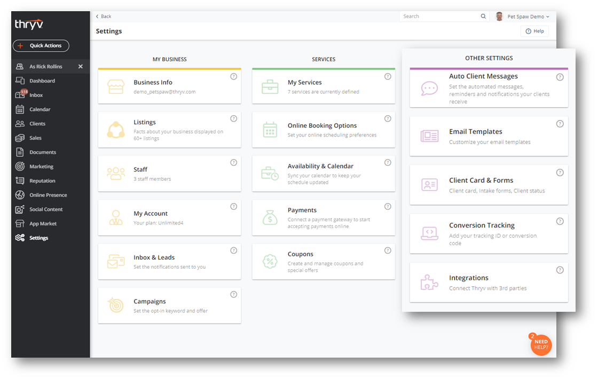The height and width of the screenshot is (380, 598).
Task: Click the Quick Actions button
Action: click(x=41, y=46)
